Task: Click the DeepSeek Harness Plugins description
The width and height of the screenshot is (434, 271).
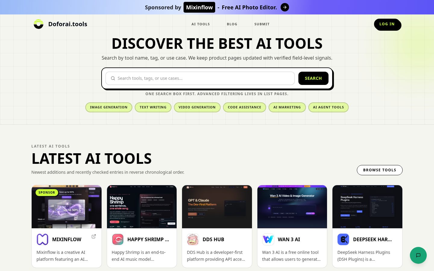Action: coord(364,256)
